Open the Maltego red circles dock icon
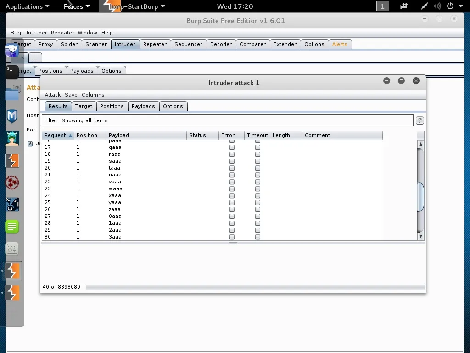 tap(12, 182)
